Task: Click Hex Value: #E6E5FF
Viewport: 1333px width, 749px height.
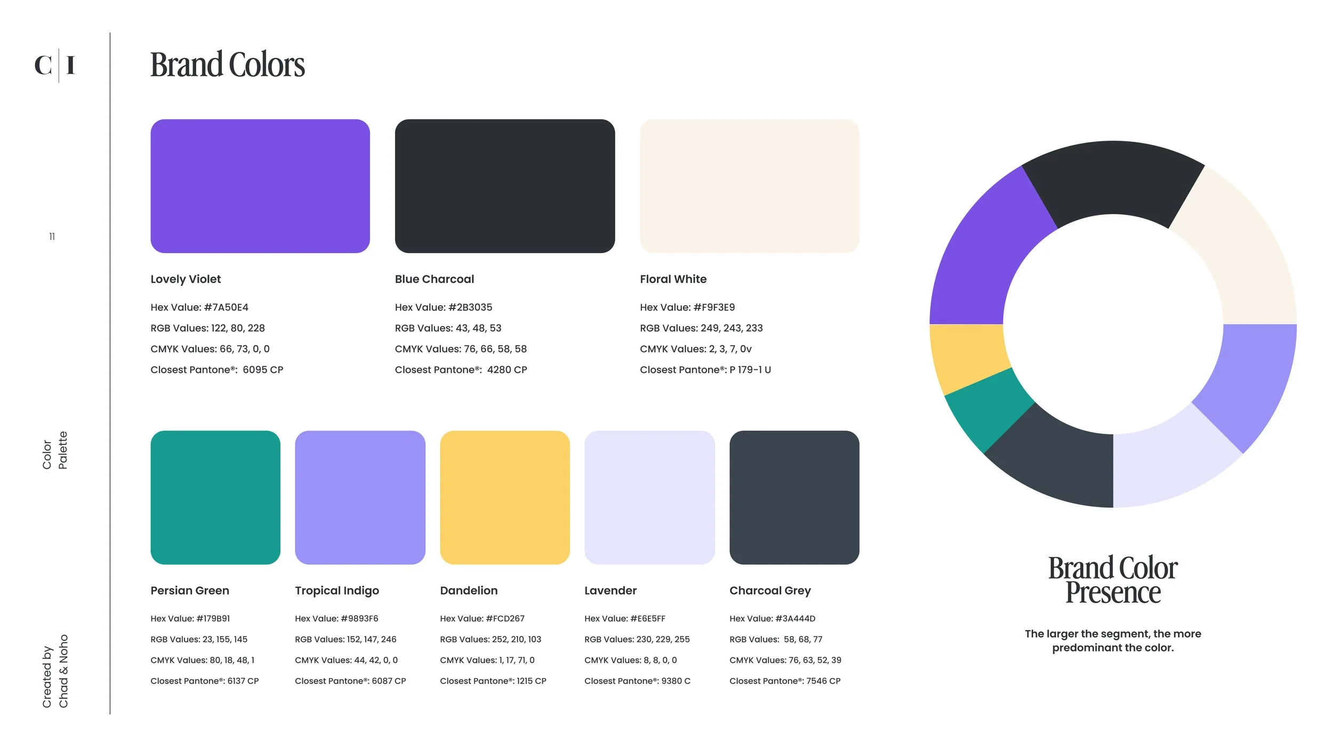Action: 625,618
